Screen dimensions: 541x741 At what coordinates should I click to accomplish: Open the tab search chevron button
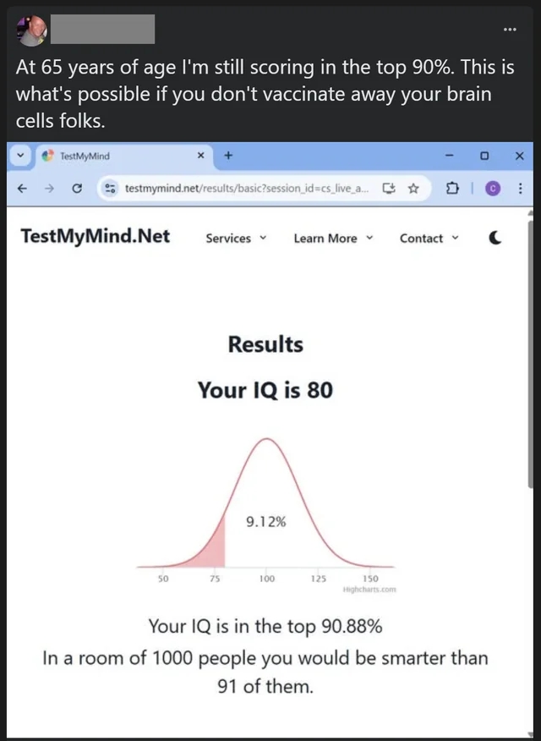[20, 156]
